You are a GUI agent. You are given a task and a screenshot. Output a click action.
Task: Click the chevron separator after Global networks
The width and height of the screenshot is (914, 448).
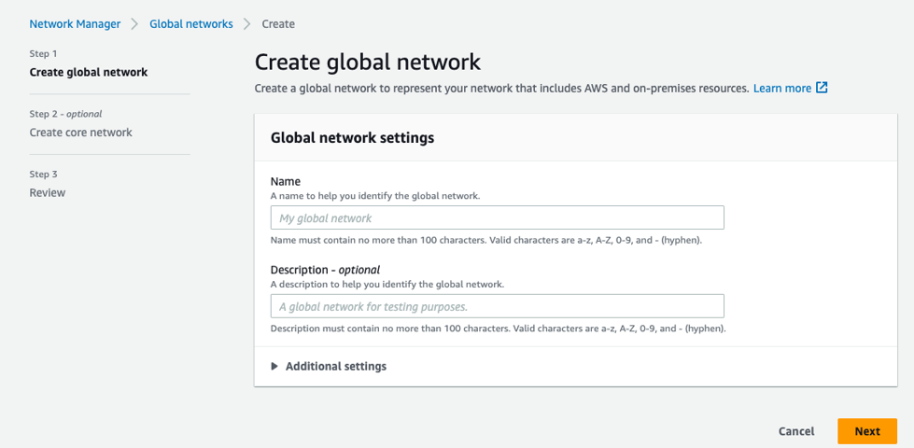[247, 24]
